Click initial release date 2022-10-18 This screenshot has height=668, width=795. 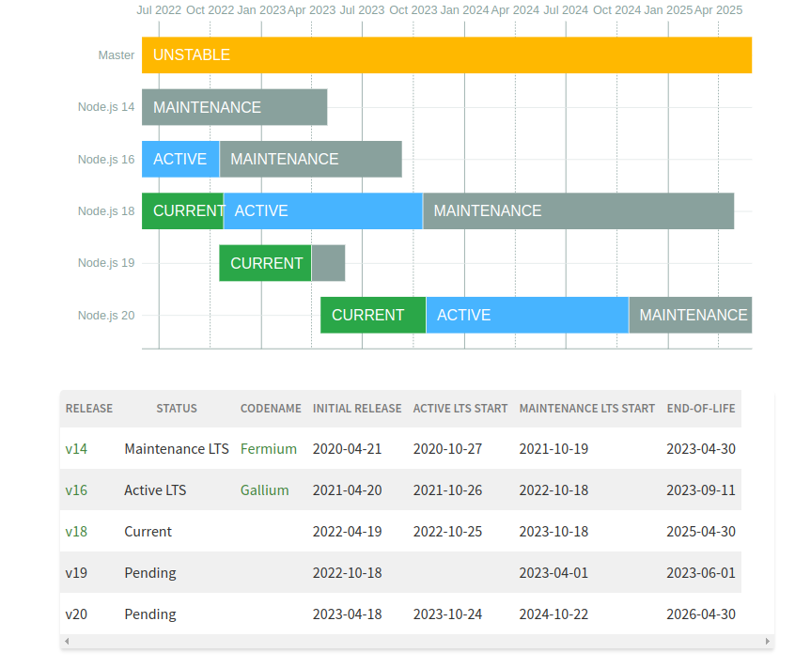click(348, 573)
